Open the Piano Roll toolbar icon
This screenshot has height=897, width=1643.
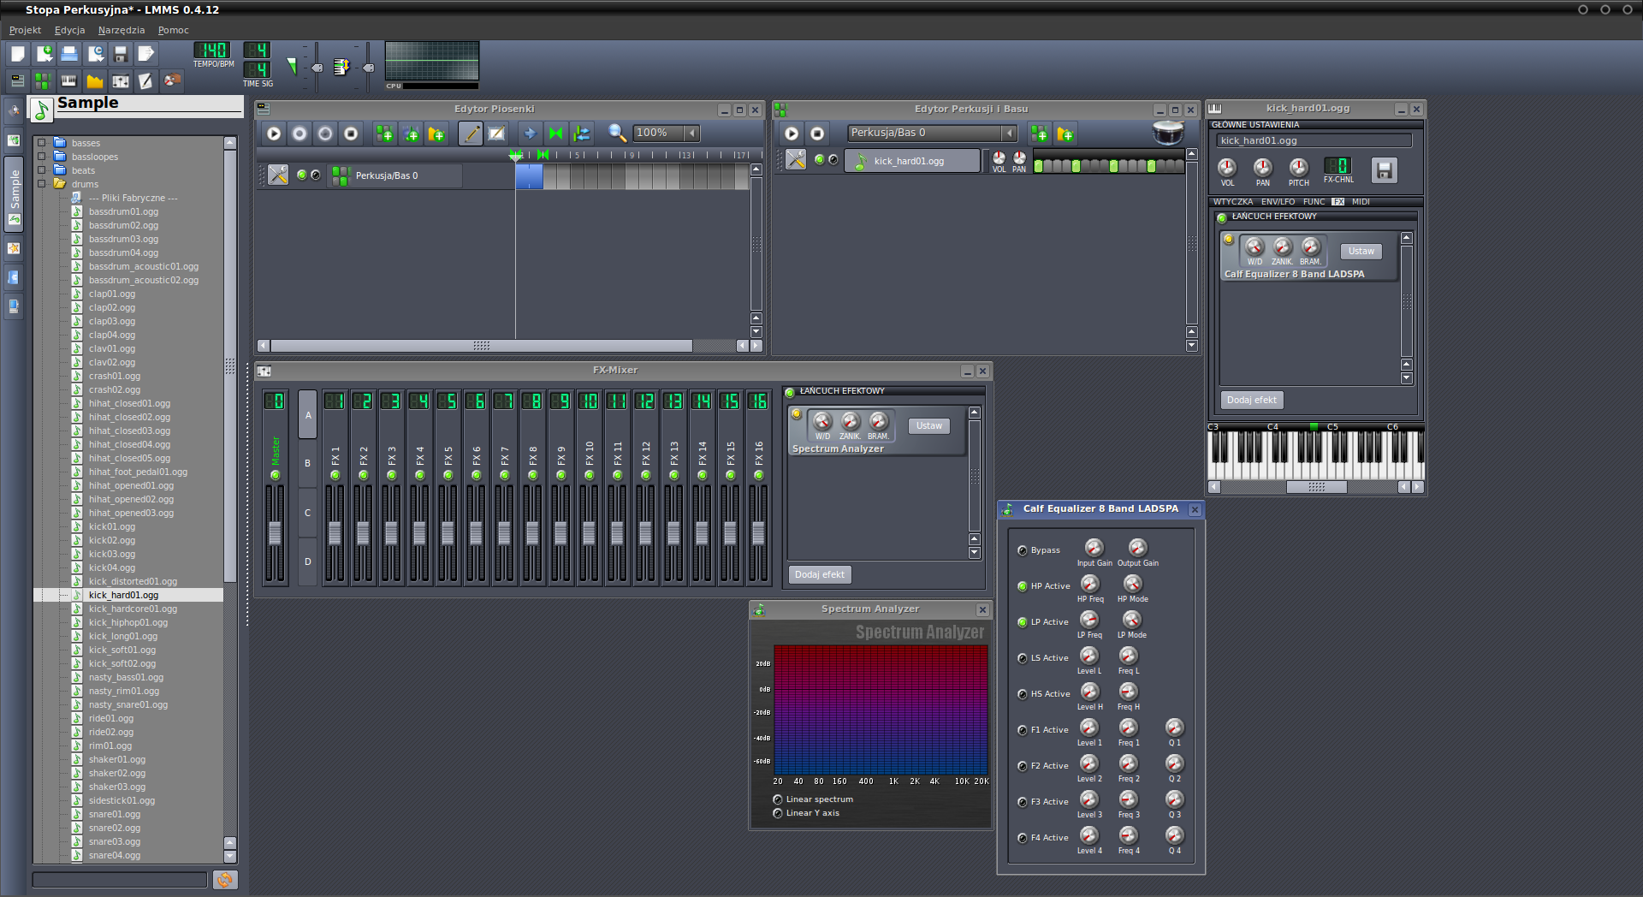(68, 80)
